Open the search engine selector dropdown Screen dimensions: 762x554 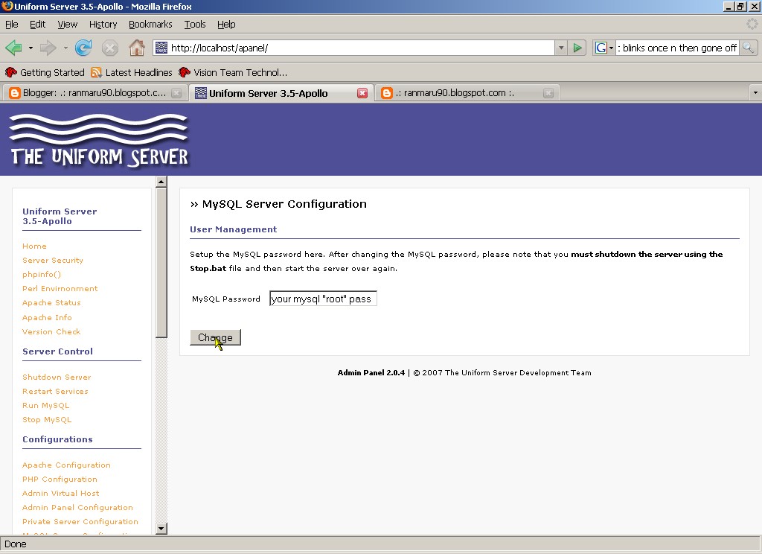pyautogui.click(x=611, y=48)
